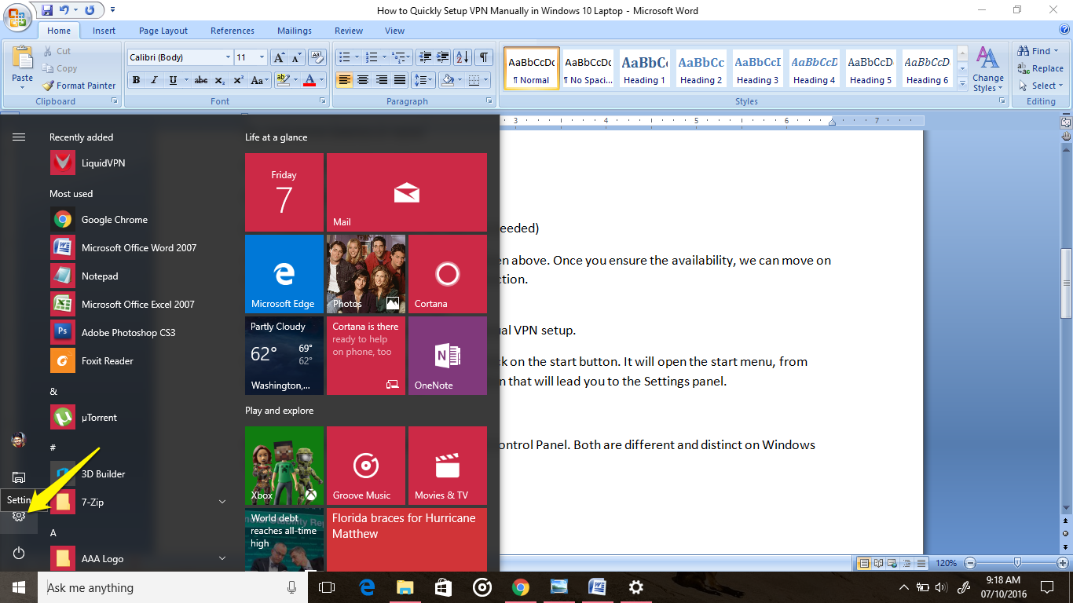Switch to the References tab
The width and height of the screenshot is (1073, 603).
coord(233,31)
